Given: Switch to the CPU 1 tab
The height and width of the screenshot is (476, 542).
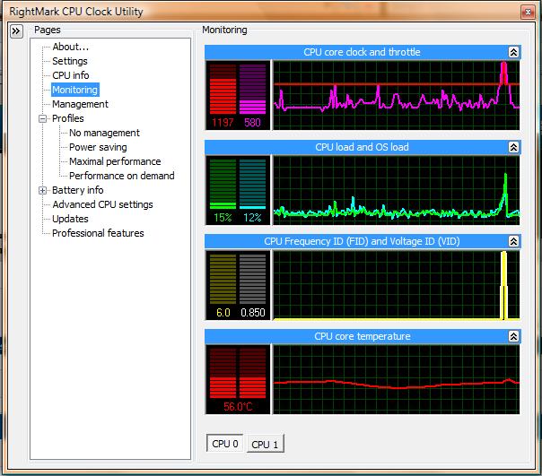Looking at the screenshot, I should (265, 445).
